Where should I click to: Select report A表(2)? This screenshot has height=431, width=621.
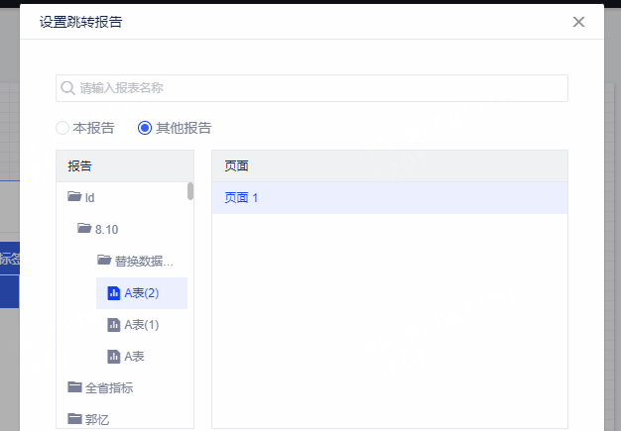pyautogui.click(x=142, y=293)
